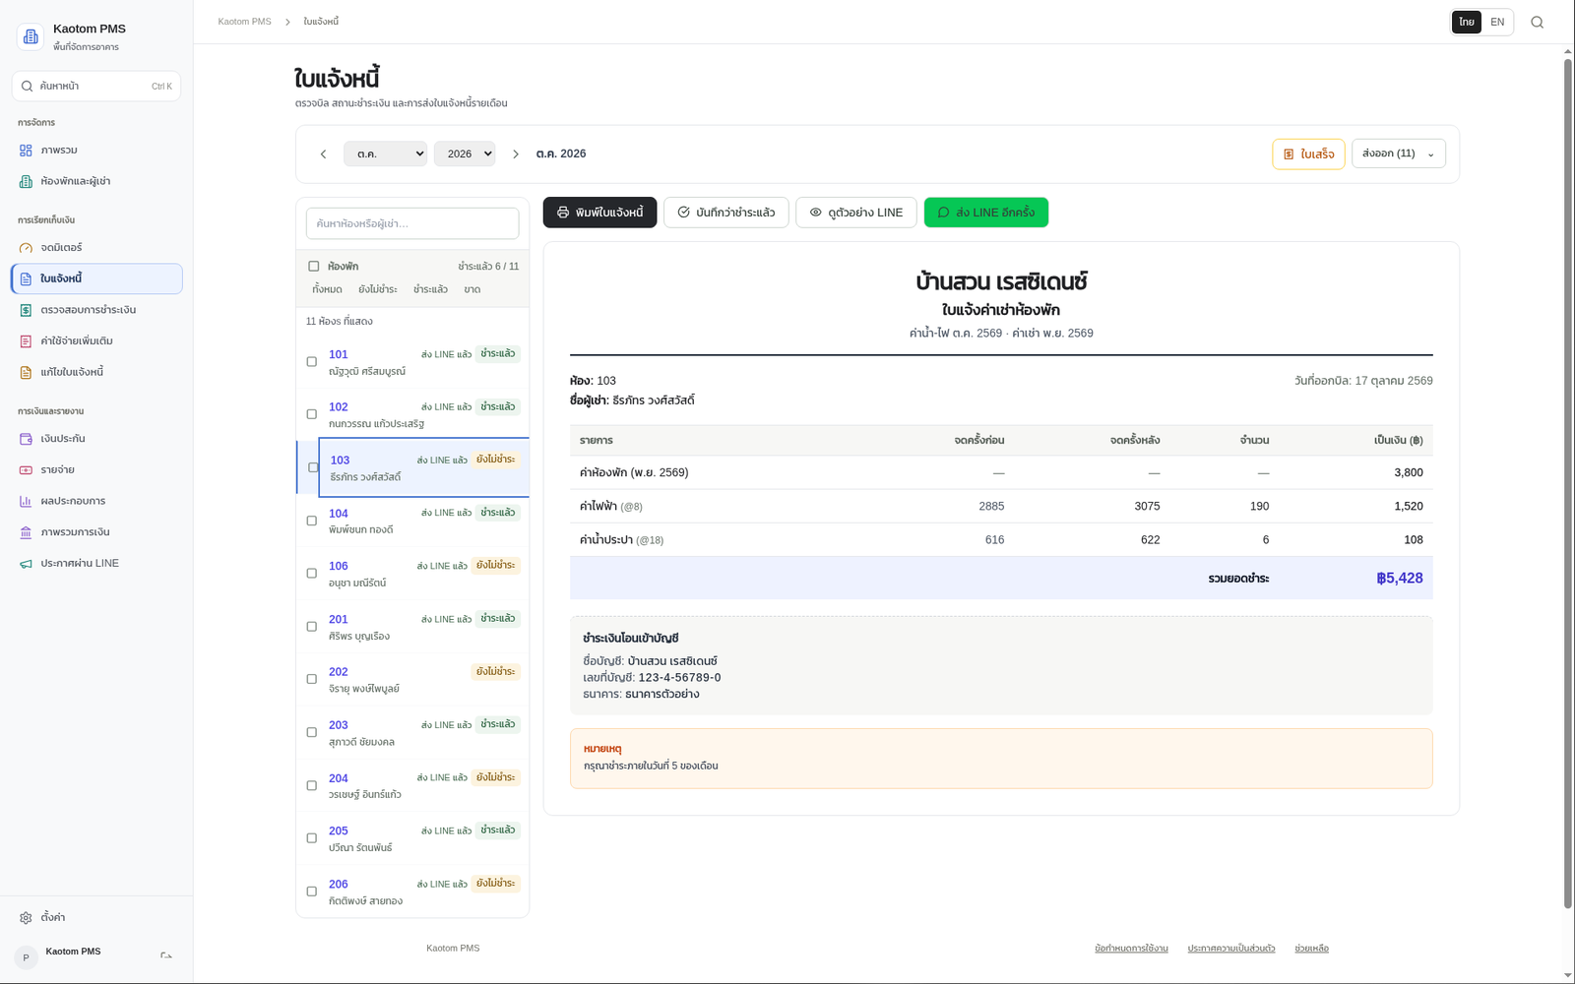This screenshot has width=1575, height=984.
Task: Go to previous month with left chevron
Action: click(x=323, y=154)
